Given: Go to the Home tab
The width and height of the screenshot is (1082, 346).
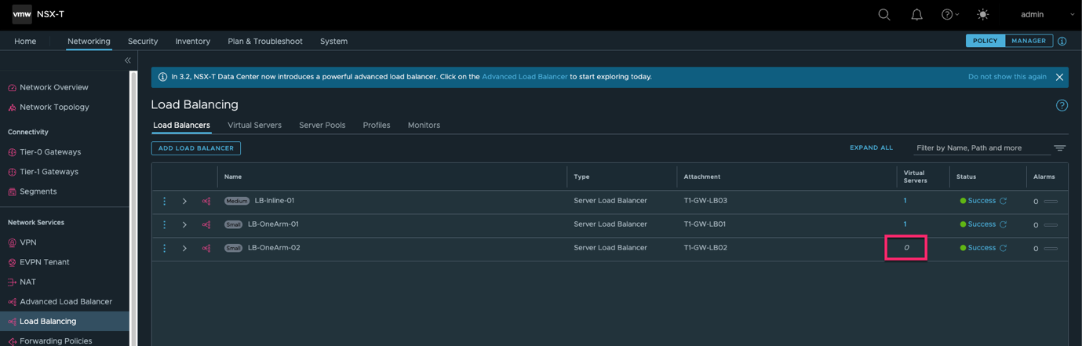Looking at the screenshot, I should [25, 41].
